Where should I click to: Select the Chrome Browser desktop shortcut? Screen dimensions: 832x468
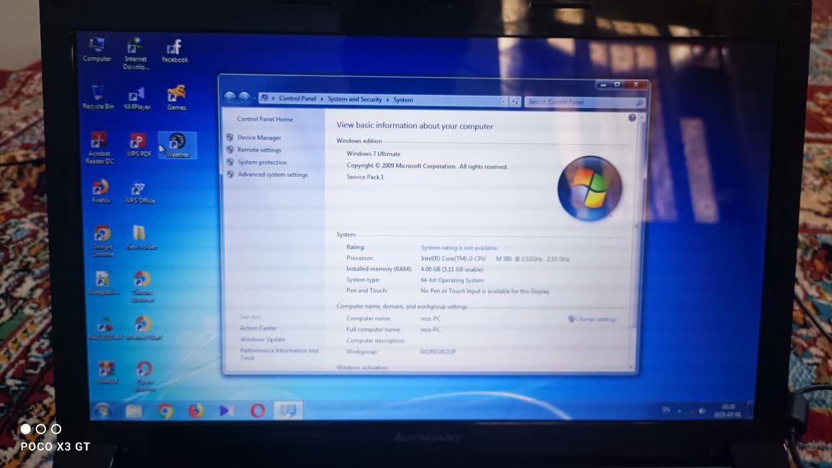pyautogui.click(x=142, y=287)
